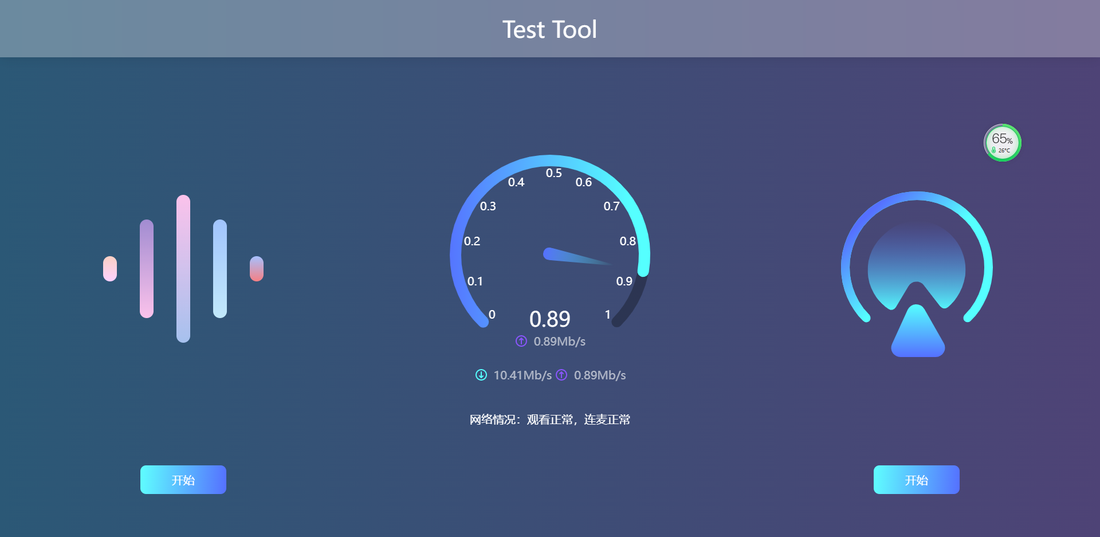The height and width of the screenshot is (537, 1100).
Task: Click the 开始 button under the broadcast icon
Action: pyautogui.click(x=916, y=480)
